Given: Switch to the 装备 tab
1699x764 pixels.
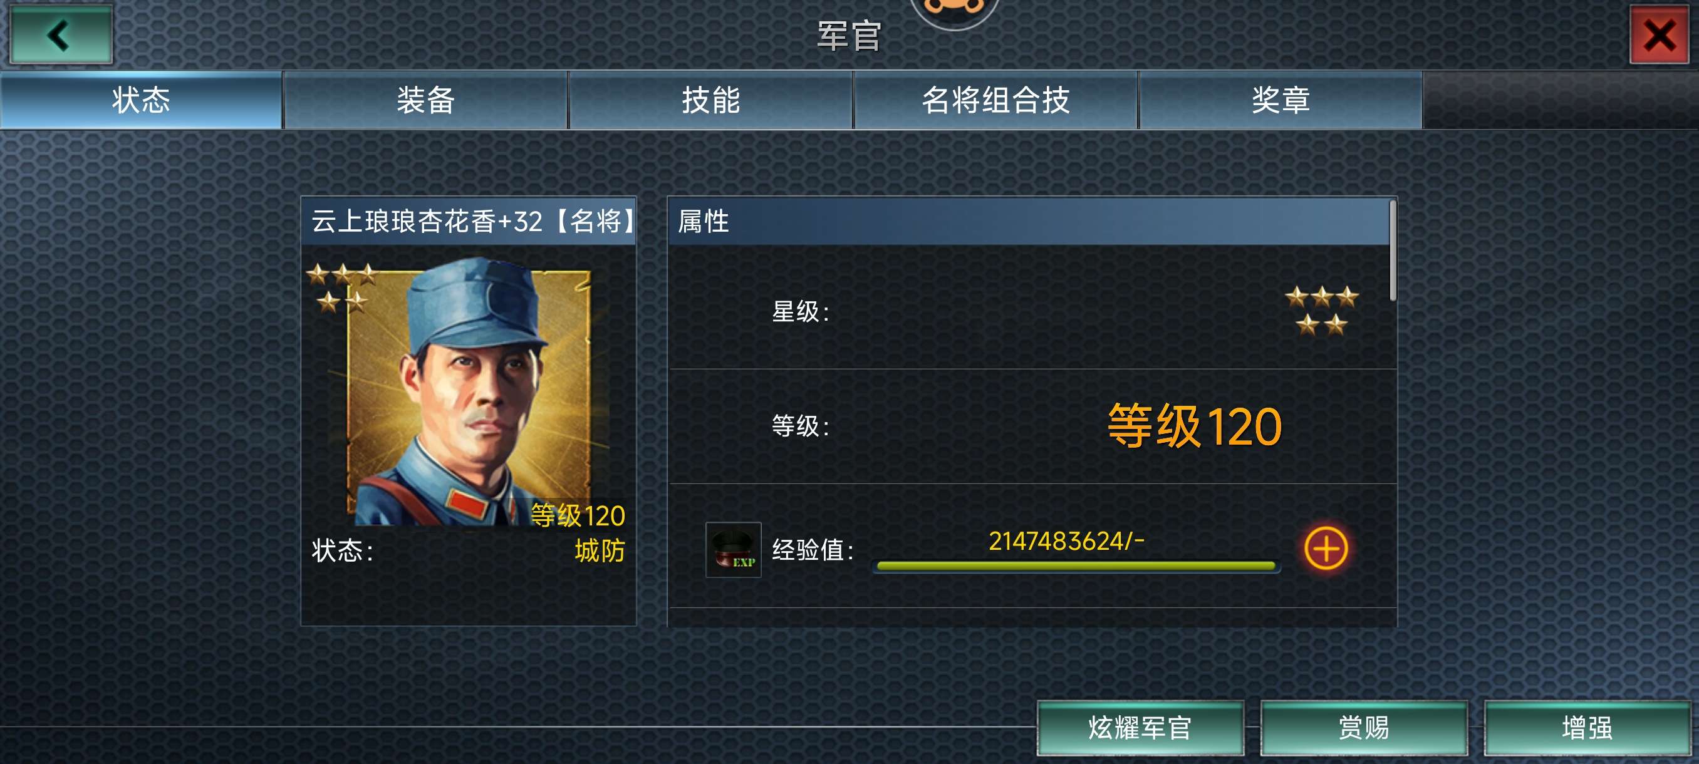Looking at the screenshot, I should [x=425, y=100].
